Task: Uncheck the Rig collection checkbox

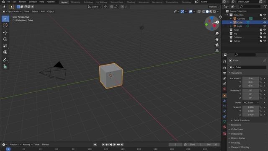Action: (261, 34)
